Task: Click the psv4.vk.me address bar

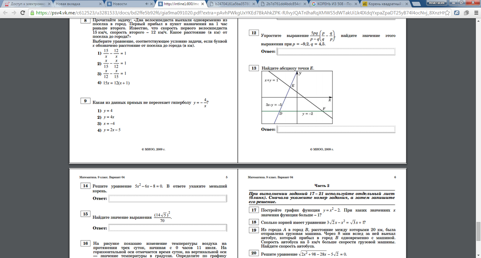Action: (240, 12)
